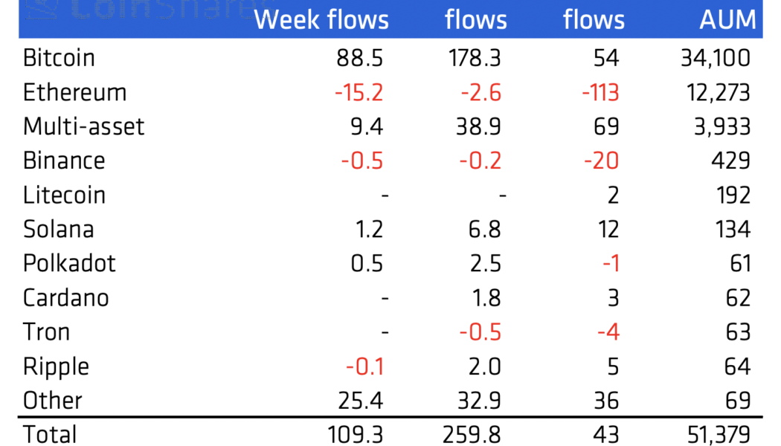Click the Ethereum row label
The height and width of the screenshot is (446, 781).
pyautogui.click(x=74, y=92)
